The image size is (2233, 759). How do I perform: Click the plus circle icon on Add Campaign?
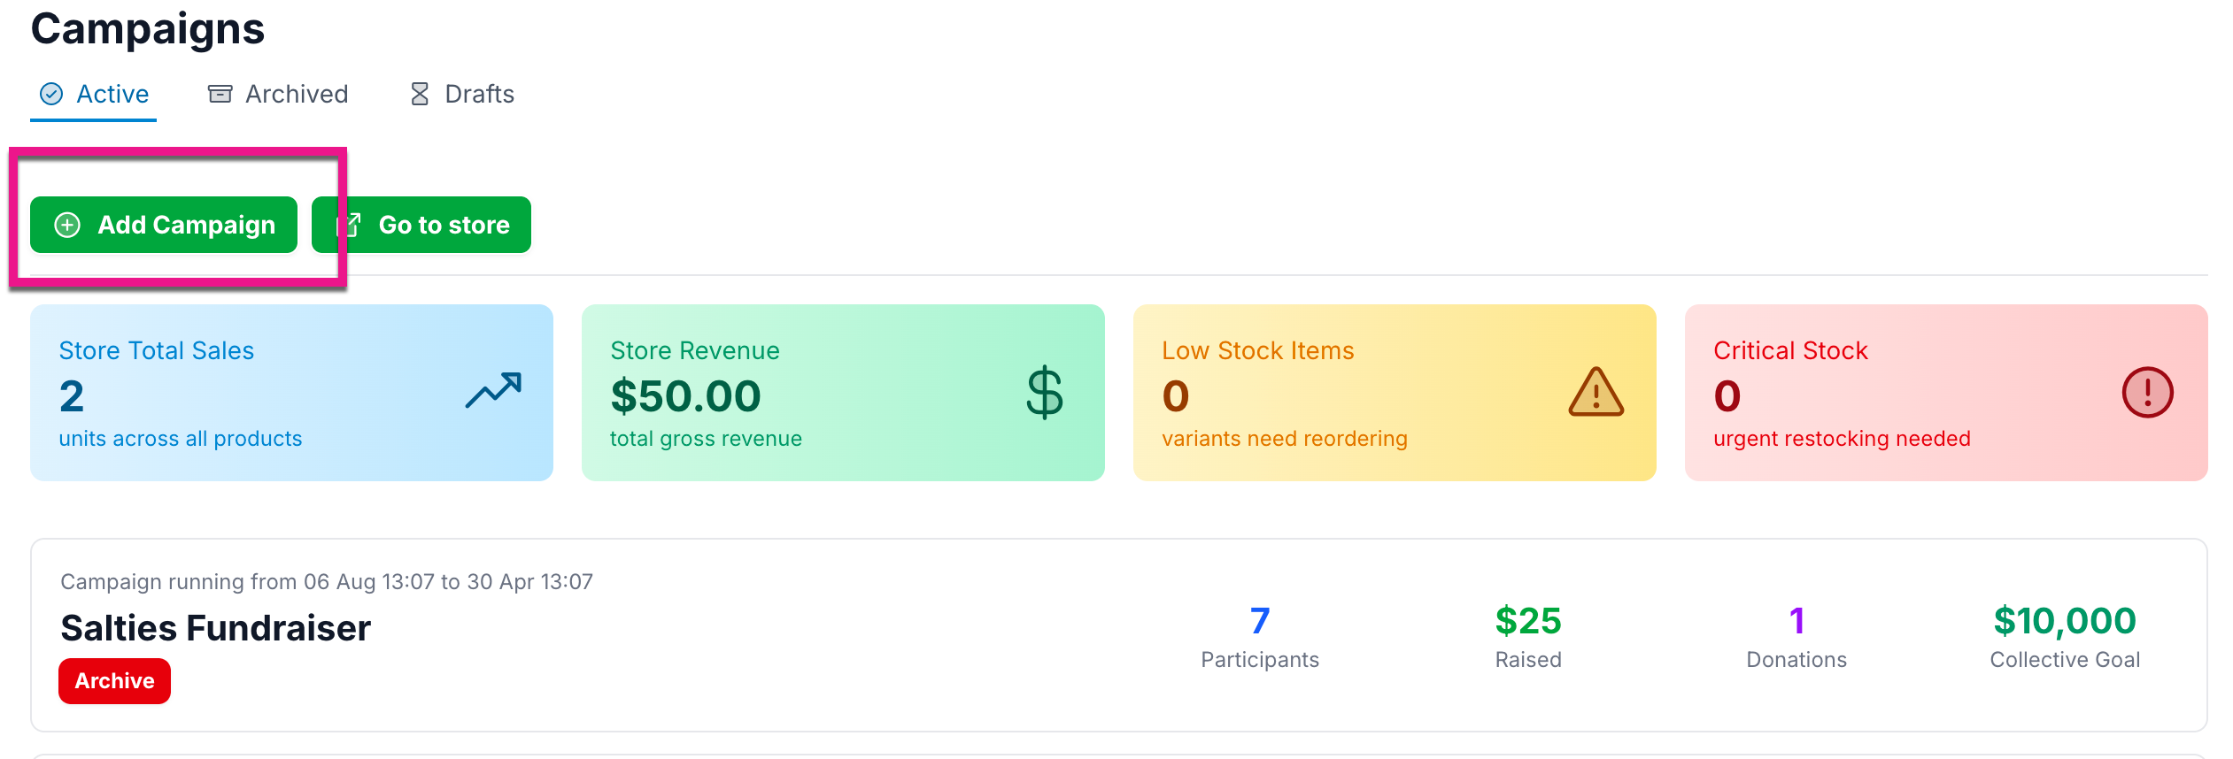[67, 225]
